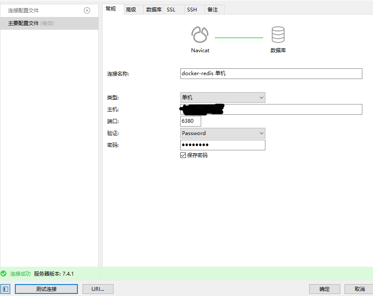Open the 数据库 tab
This screenshot has width=373, height=296.
[x=154, y=9]
